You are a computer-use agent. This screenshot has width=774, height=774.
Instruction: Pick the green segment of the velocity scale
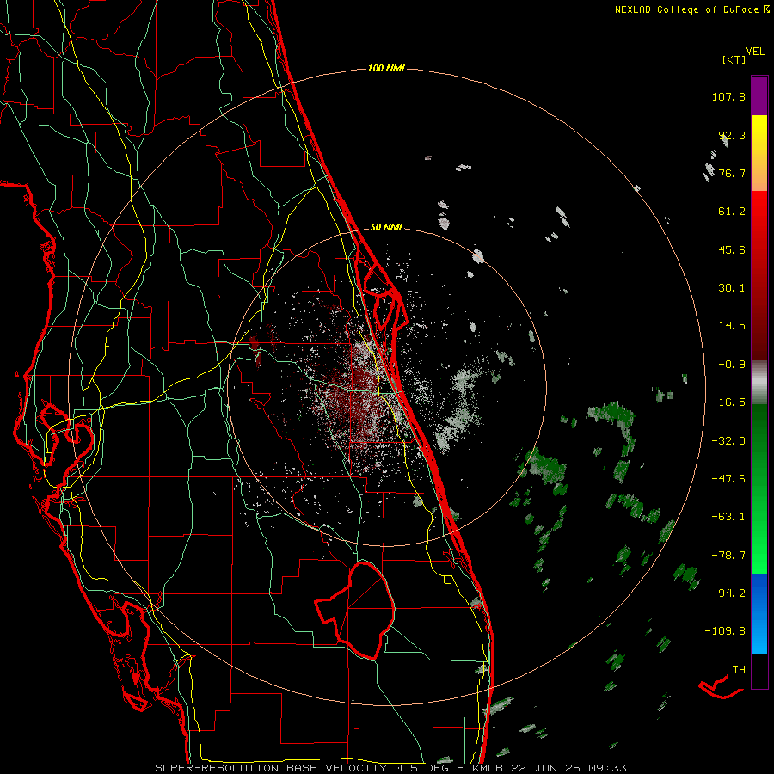click(759, 488)
